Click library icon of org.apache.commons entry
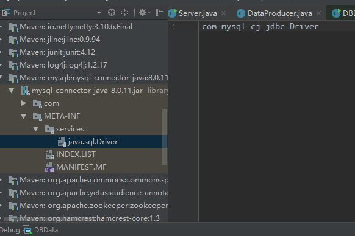 pyautogui.click(x=13, y=181)
